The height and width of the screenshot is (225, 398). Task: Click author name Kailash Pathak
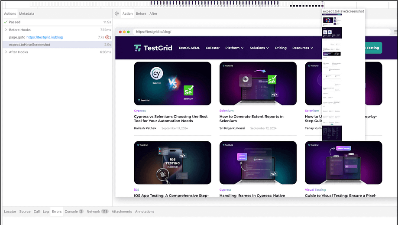pos(145,128)
